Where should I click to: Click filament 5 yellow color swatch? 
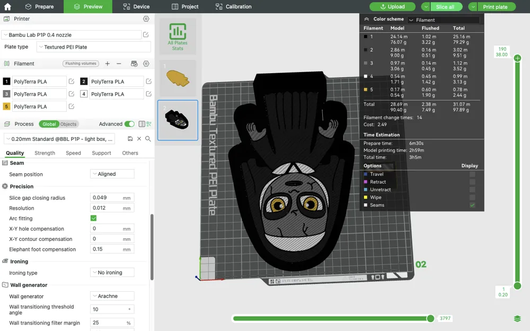pyautogui.click(x=6, y=106)
